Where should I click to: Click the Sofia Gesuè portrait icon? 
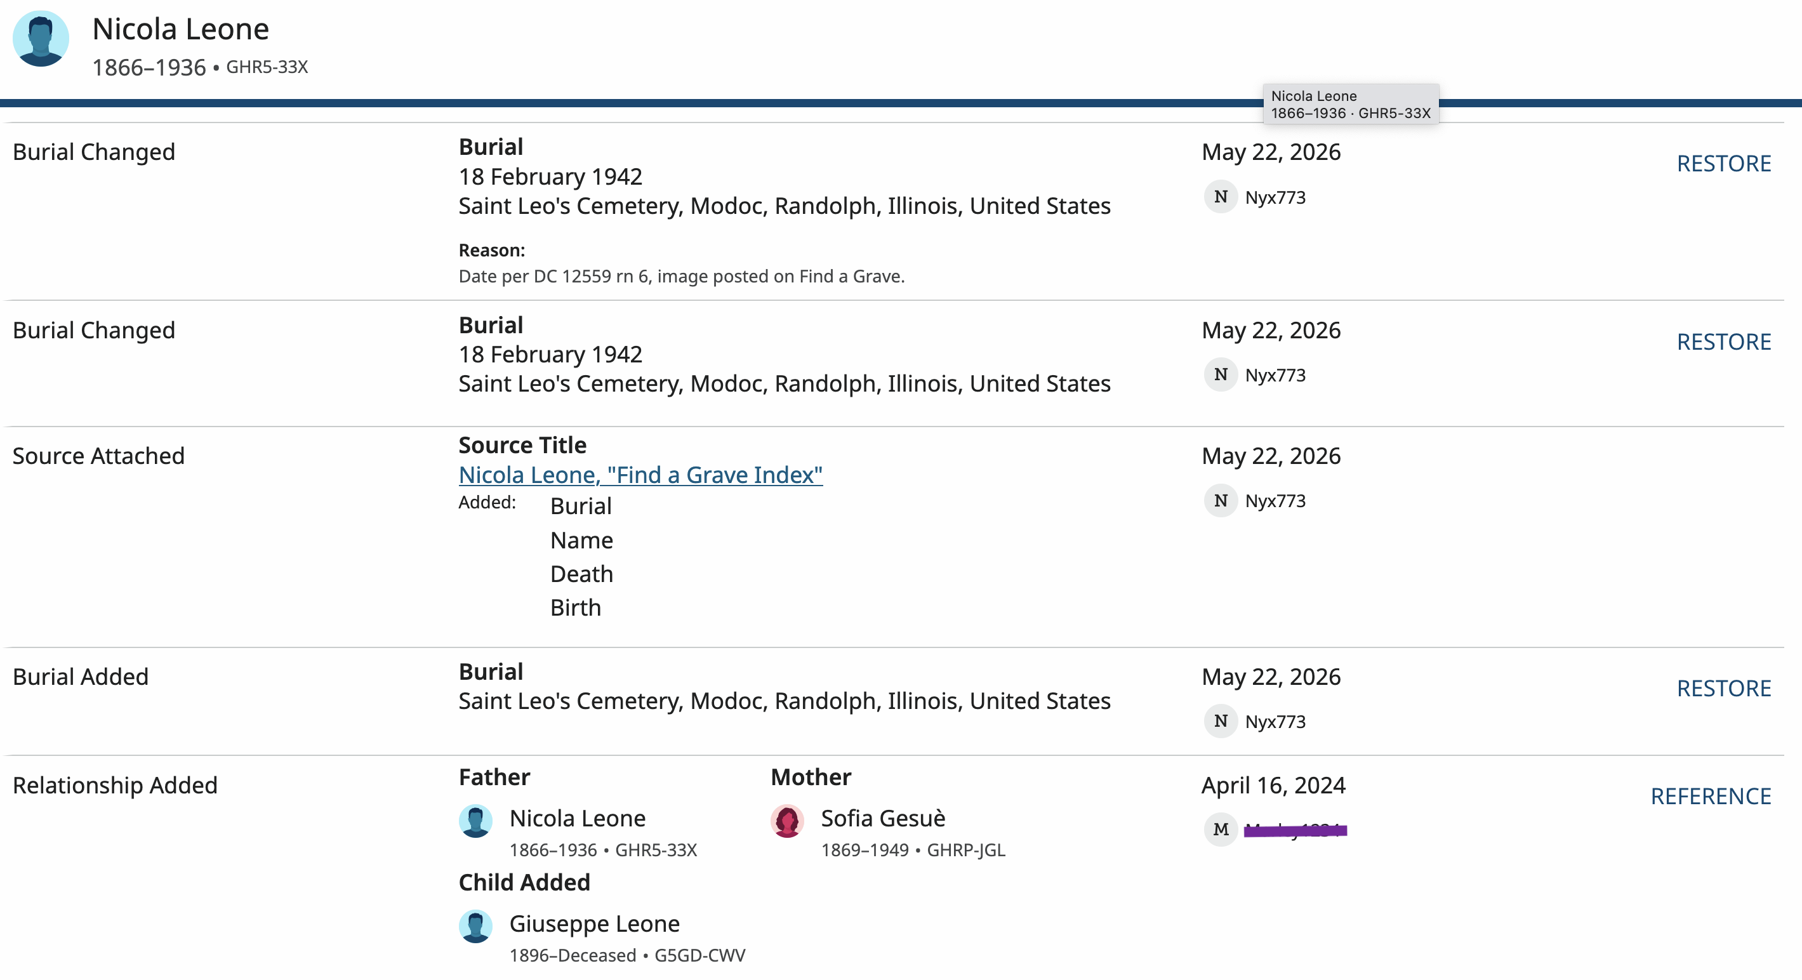787,821
